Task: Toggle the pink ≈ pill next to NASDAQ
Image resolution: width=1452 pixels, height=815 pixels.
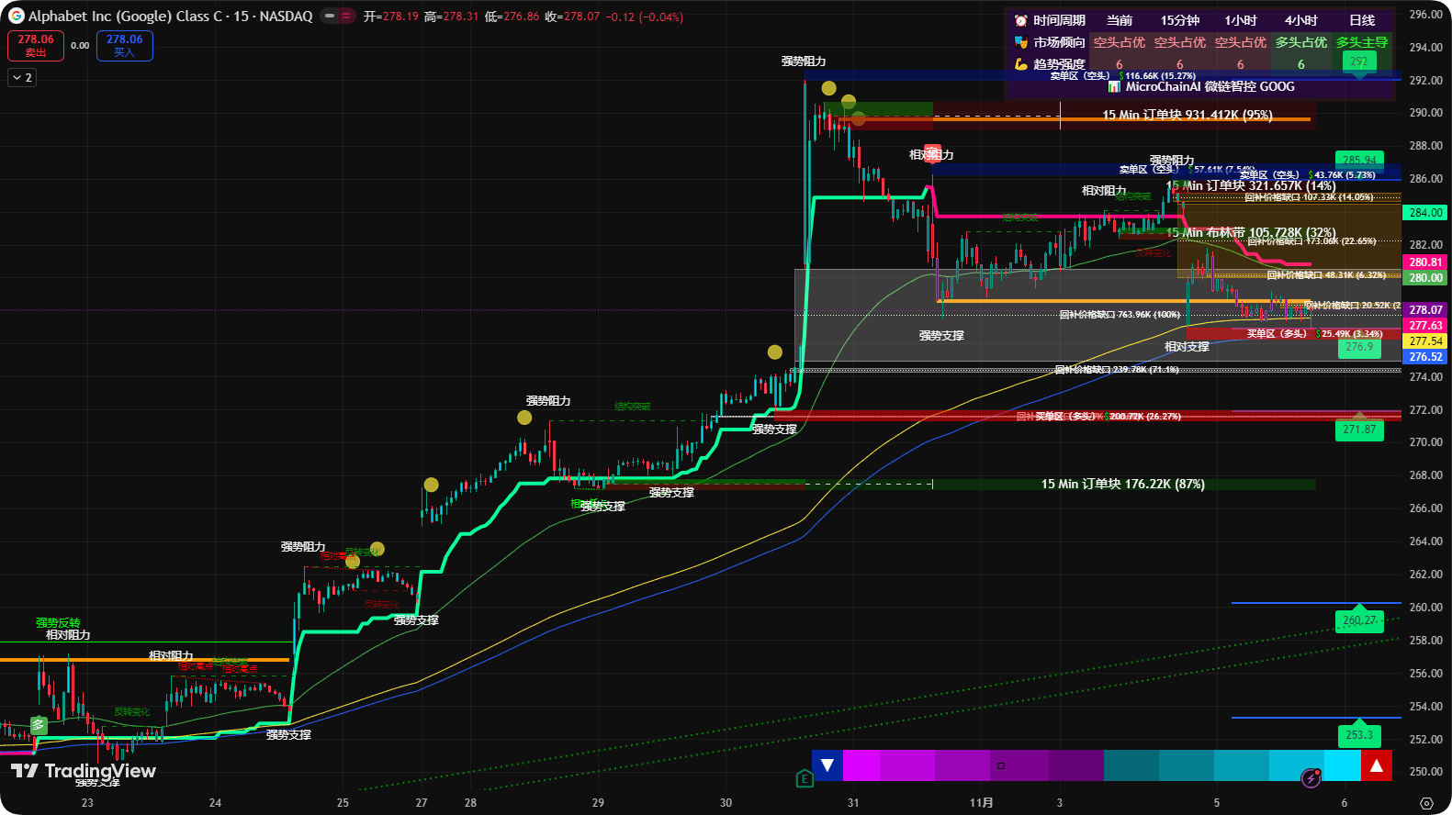Action: (346, 17)
